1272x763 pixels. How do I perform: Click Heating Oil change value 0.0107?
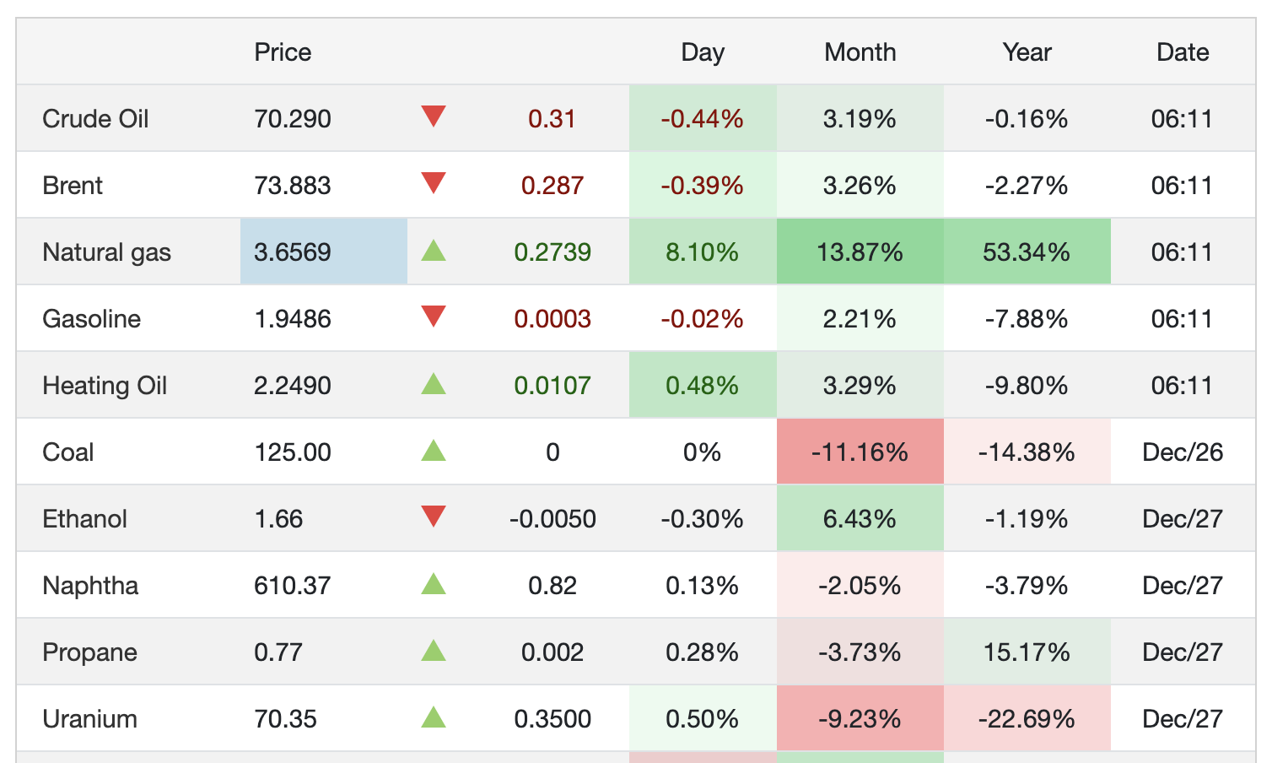(x=552, y=386)
